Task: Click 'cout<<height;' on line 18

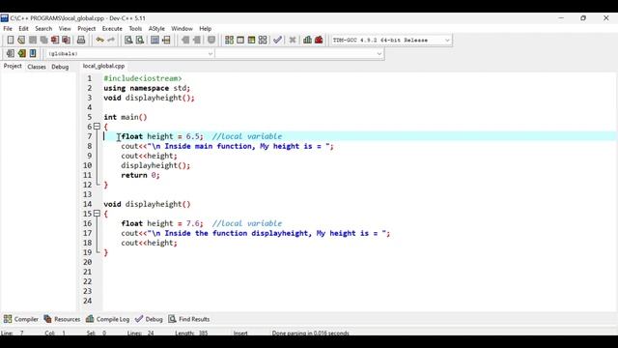Action: pos(149,243)
